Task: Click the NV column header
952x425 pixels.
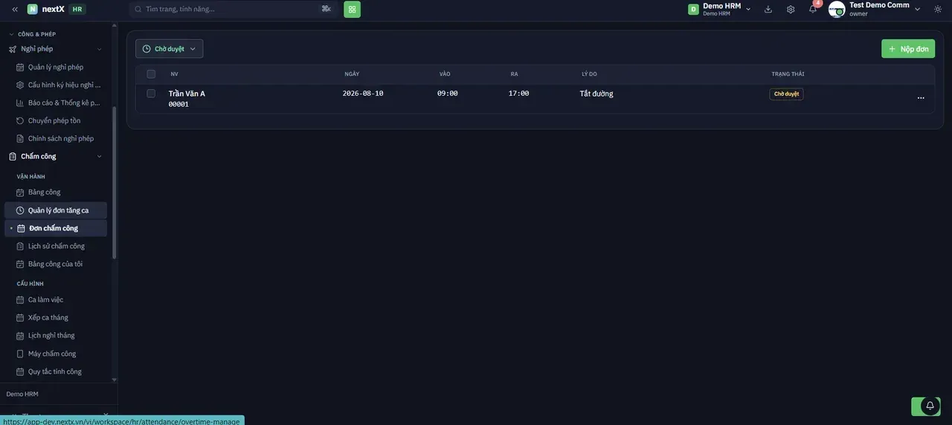Action: pyautogui.click(x=174, y=74)
